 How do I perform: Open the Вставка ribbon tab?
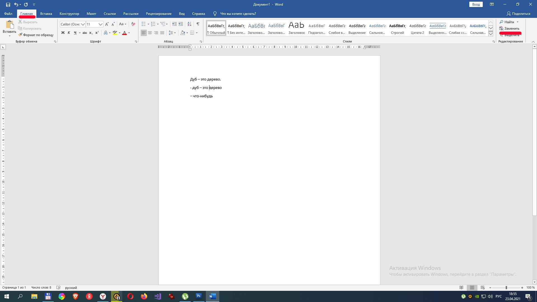[46, 14]
